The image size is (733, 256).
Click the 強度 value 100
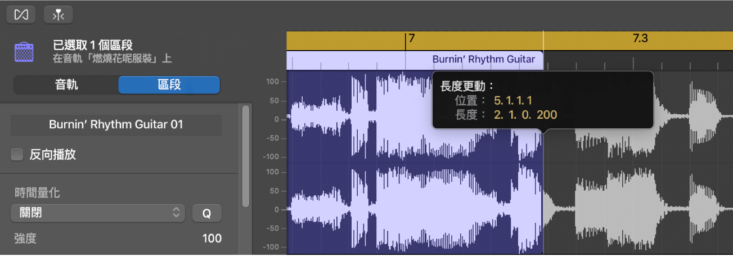pos(211,239)
